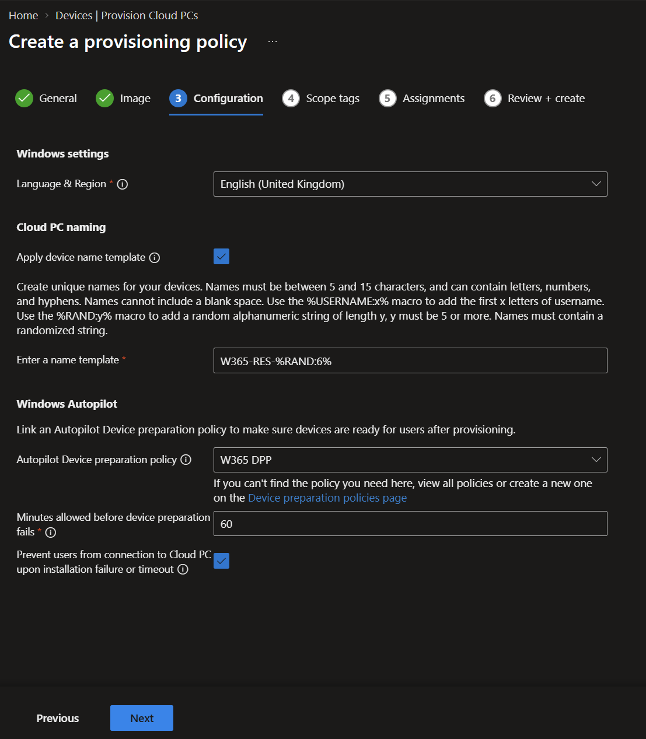Open Devices | Provision Cloud PCs breadcrumb

click(x=127, y=16)
